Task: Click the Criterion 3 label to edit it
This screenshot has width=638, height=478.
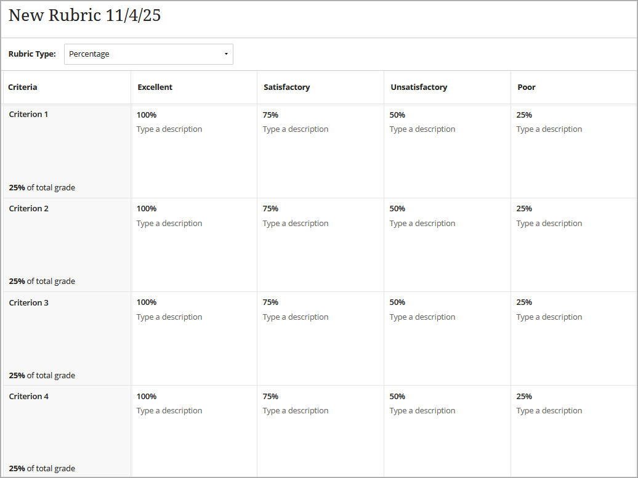Action: click(28, 302)
